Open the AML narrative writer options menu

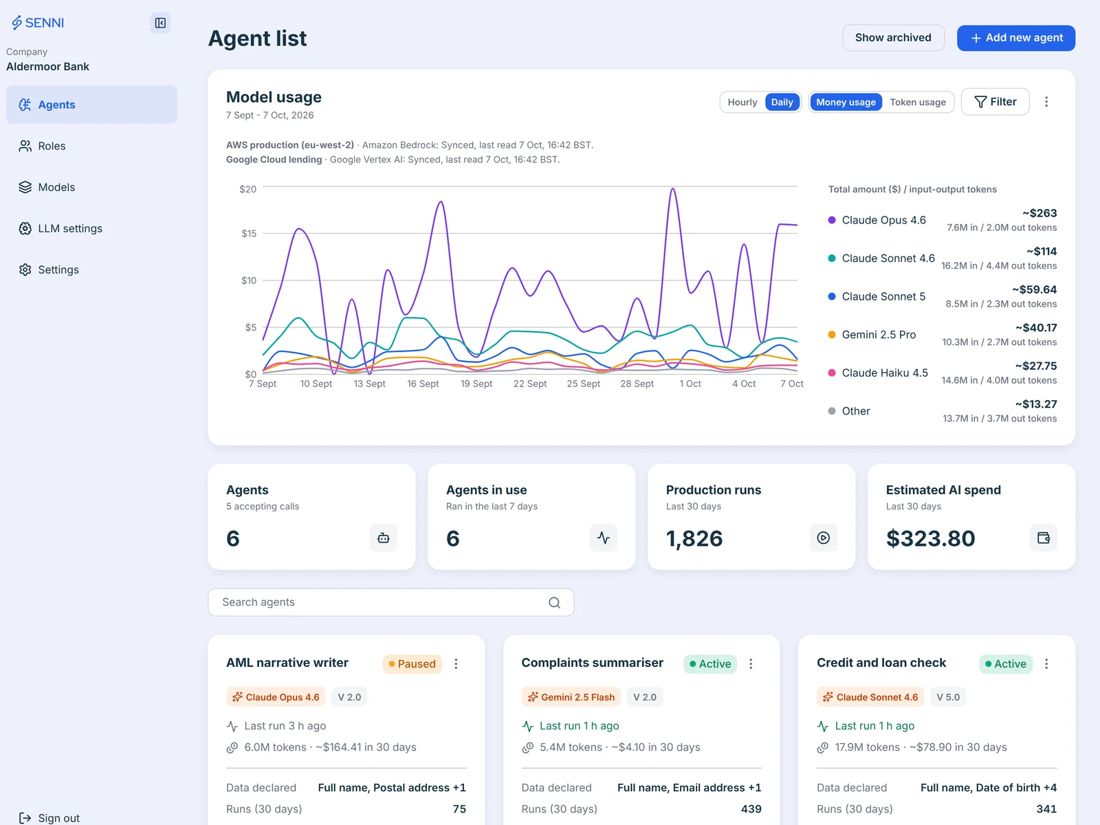tap(456, 663)
